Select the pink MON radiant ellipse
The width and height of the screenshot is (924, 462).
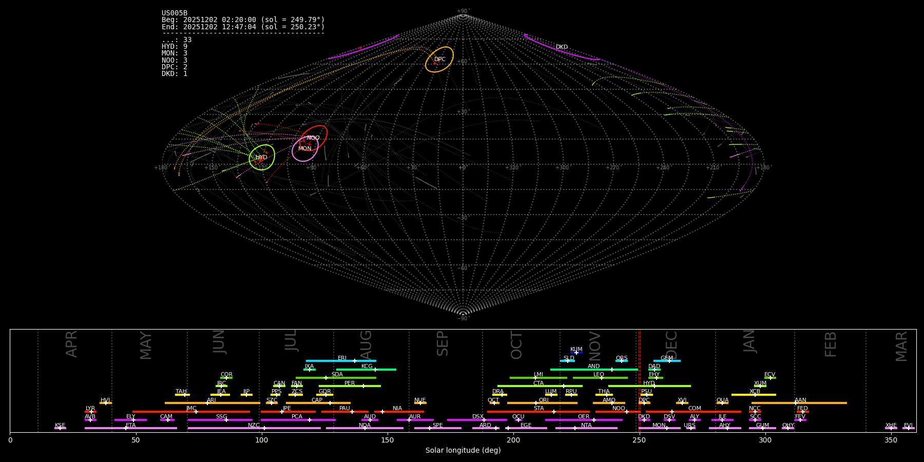(x=305, y=149)
